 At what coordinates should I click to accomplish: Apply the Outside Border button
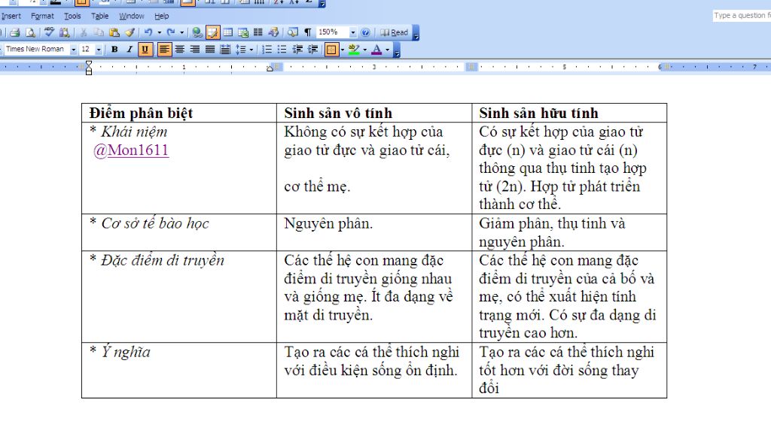coord(332,49)
